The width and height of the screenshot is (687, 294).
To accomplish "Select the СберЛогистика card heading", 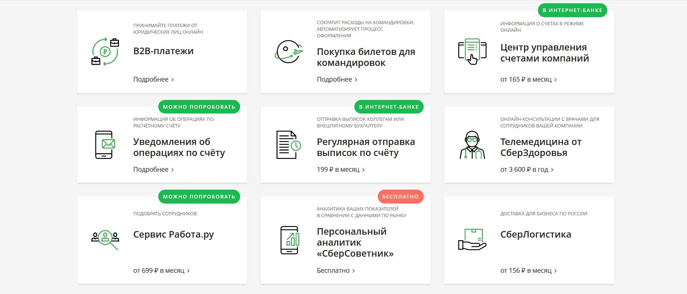I will pos(535,234).
